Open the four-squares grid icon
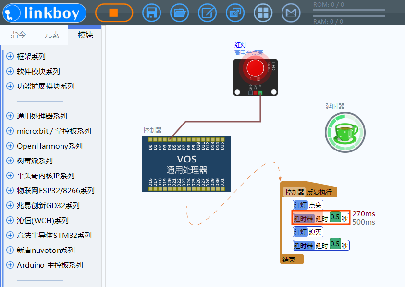 [x=263, y=12]
